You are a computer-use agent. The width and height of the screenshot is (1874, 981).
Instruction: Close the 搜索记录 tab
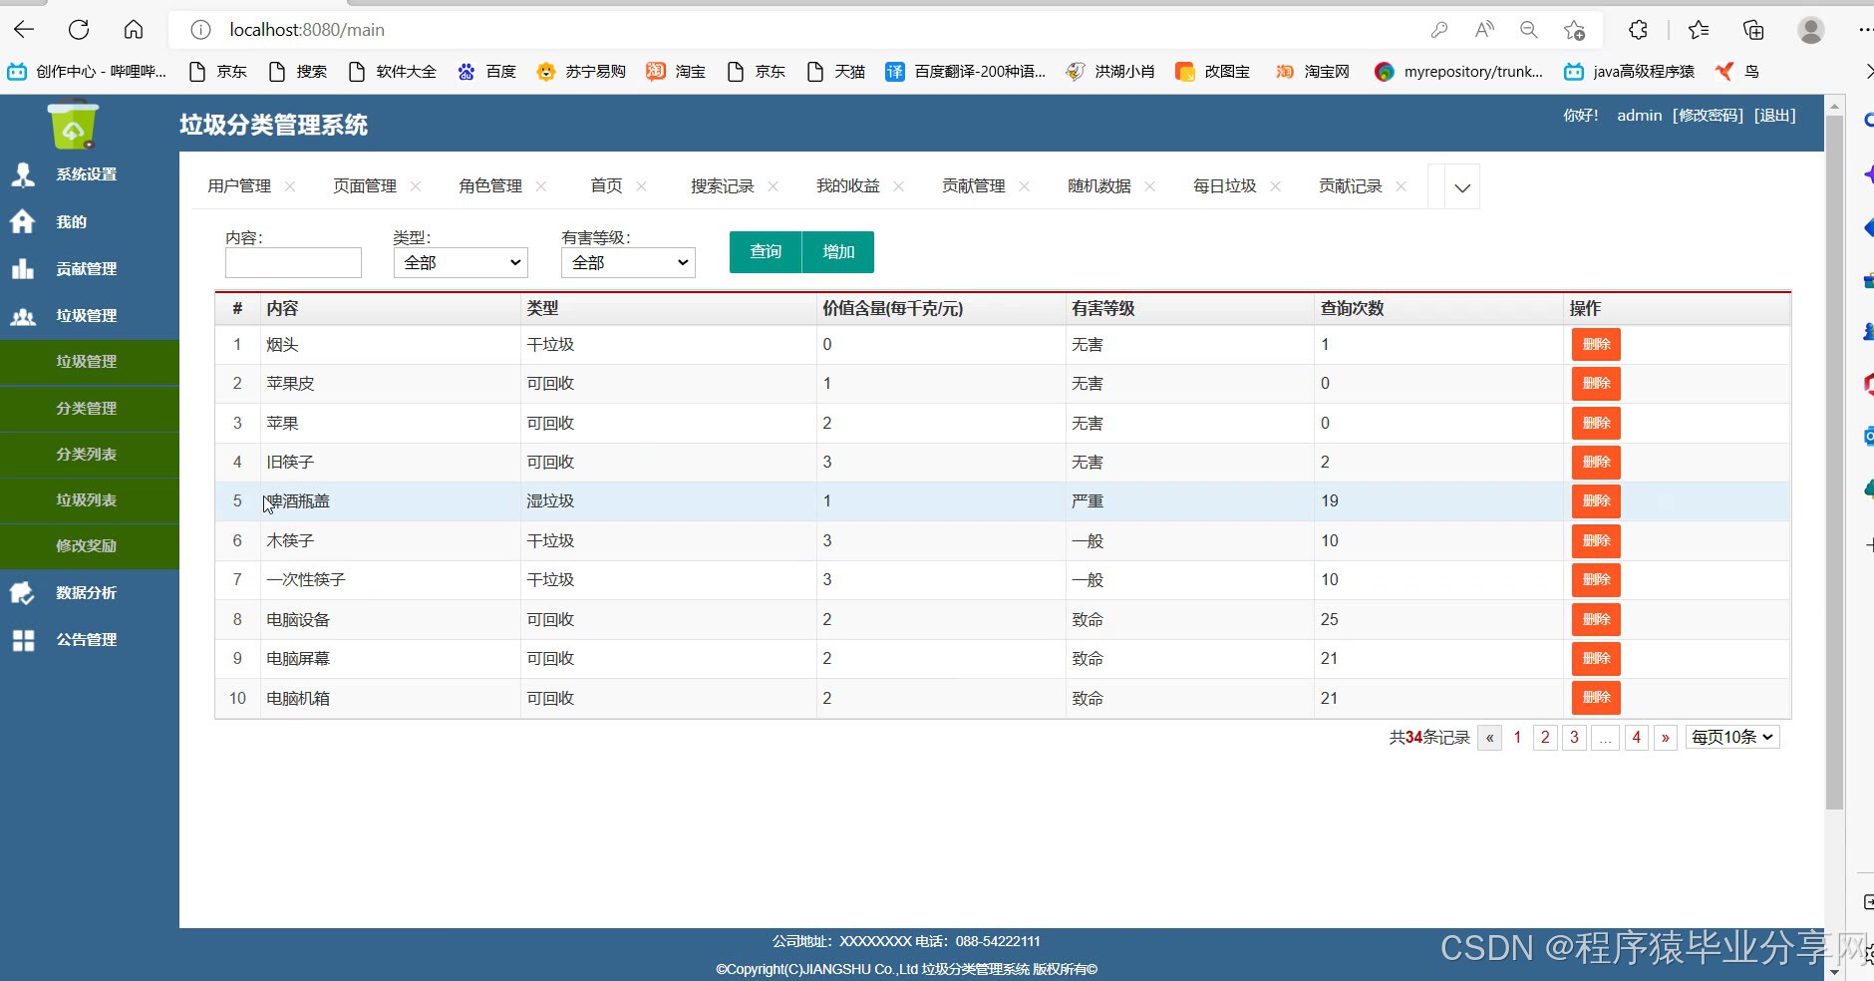pos(774,186)
